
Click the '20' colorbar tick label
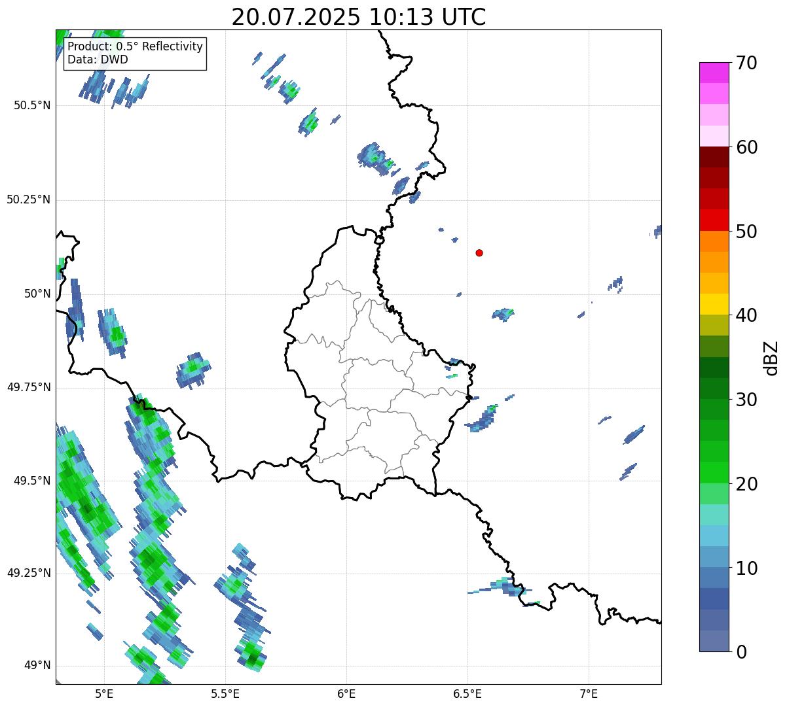tap(747, 484)
